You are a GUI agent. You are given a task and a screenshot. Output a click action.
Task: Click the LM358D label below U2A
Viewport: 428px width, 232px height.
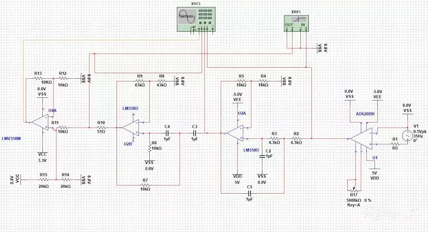pyautogui.click(x=251, y=150)
